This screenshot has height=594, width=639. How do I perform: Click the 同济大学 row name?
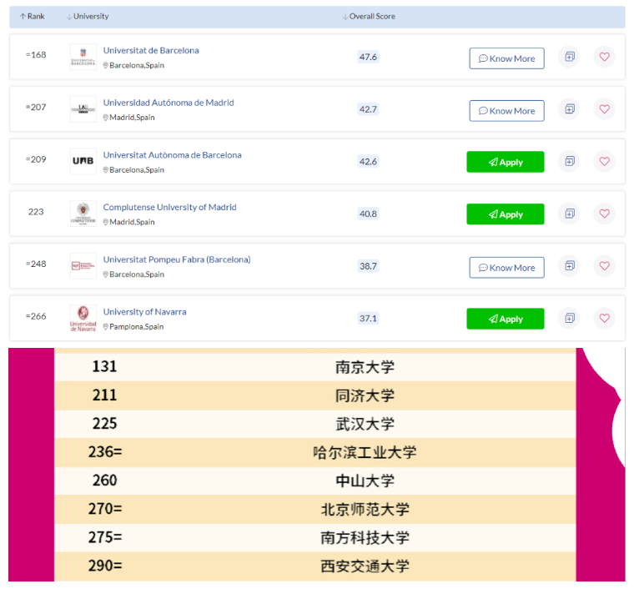tap(365, 395)
